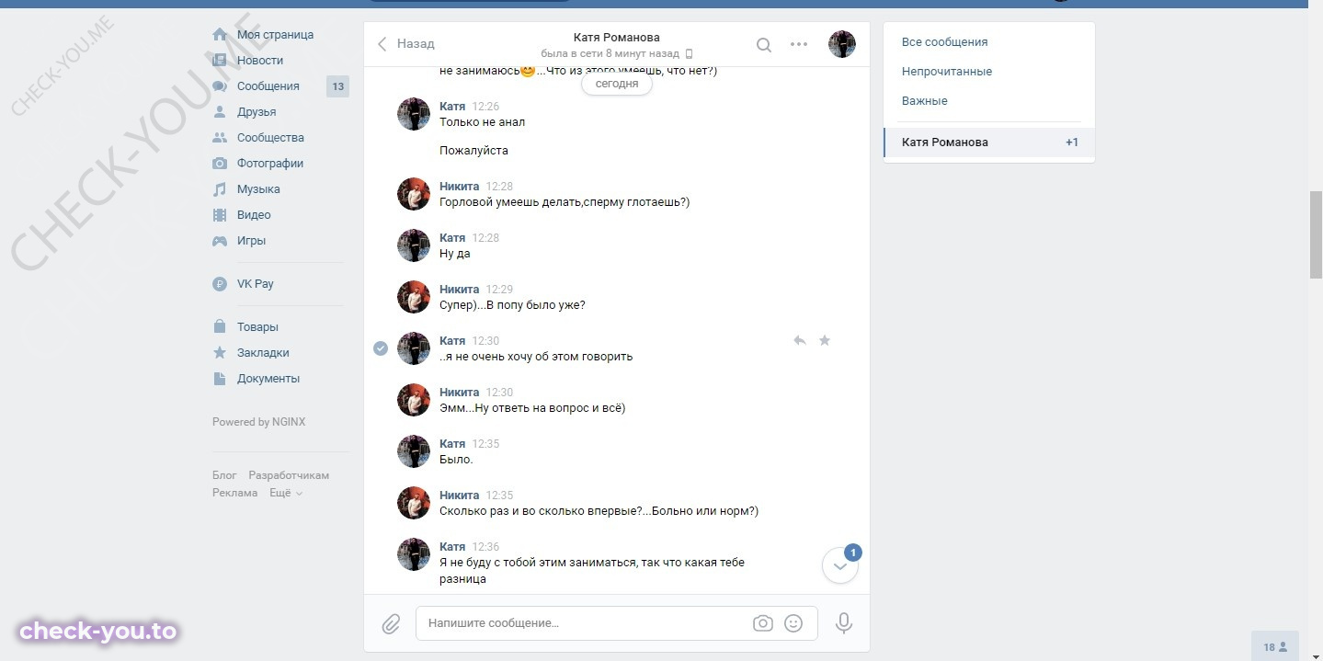The height and width of the screenshot is (661, 1323).
Task: Open the Блог footer link
Action: [224, 475]
